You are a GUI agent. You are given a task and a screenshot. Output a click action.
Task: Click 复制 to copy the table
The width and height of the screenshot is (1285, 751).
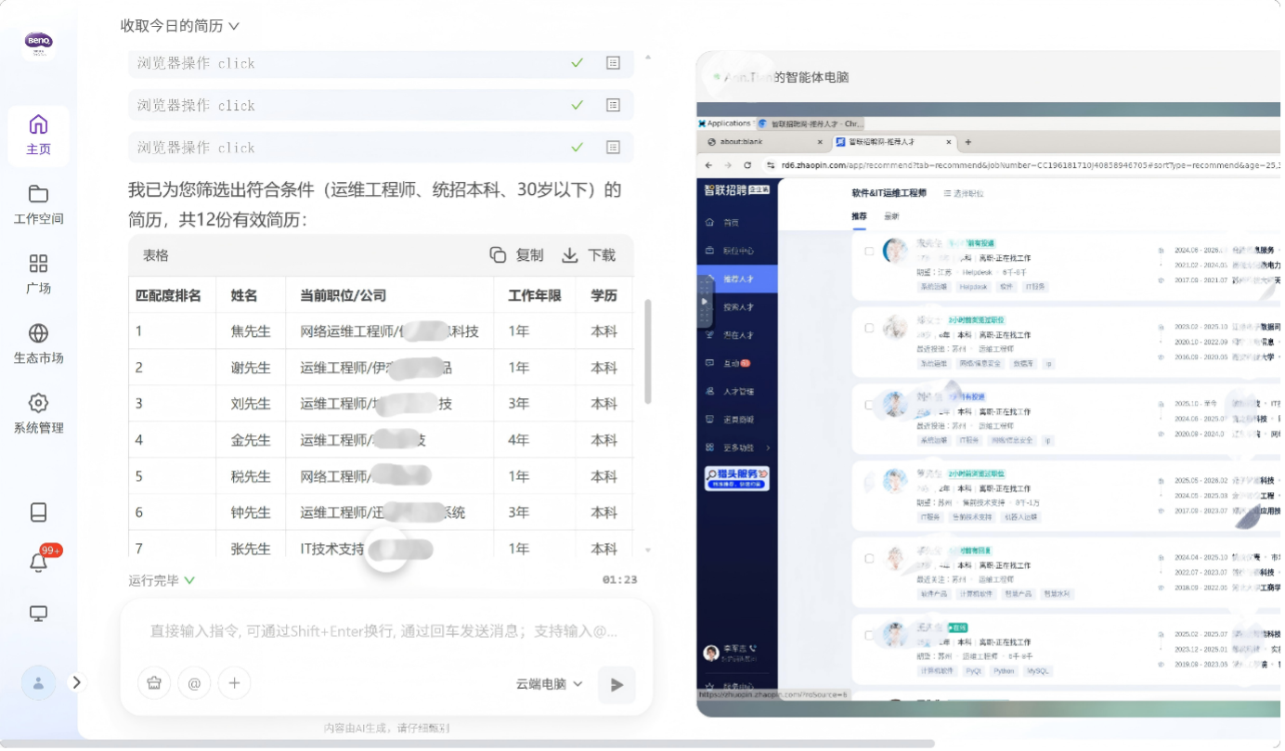tap(517, 255)
